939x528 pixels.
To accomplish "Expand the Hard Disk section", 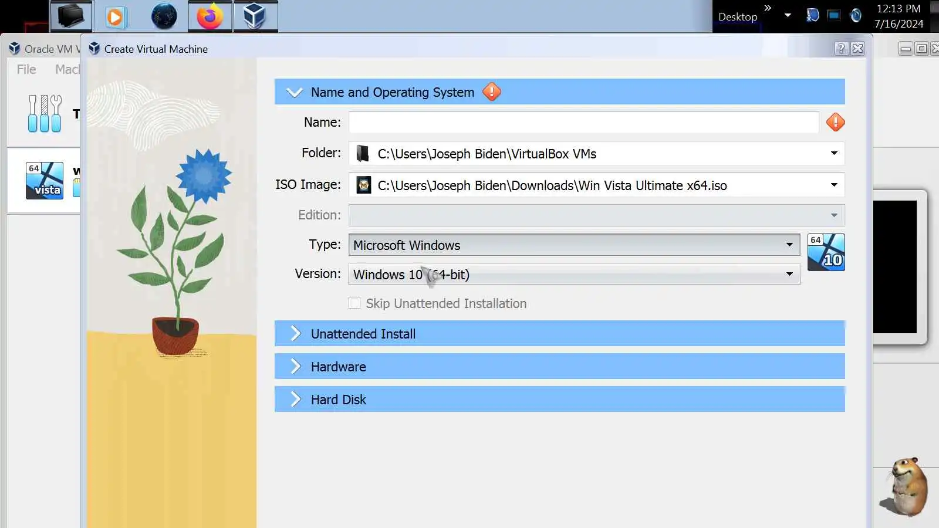I will 295,400.
